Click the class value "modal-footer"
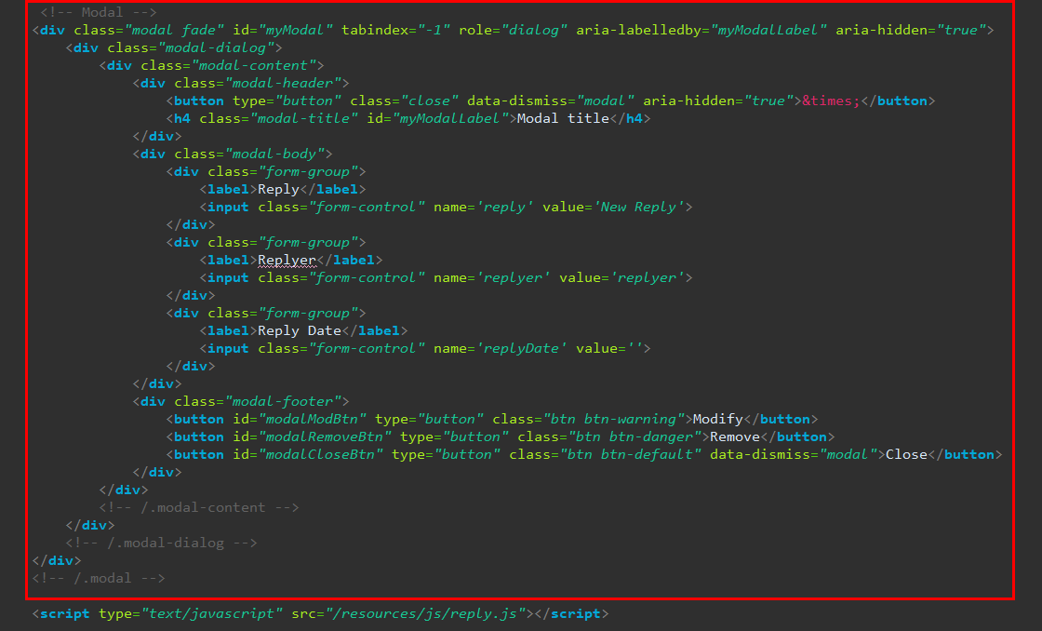The width and height of the screenshot is (1042, 631). pyautogui.click(x=283, y=402)
